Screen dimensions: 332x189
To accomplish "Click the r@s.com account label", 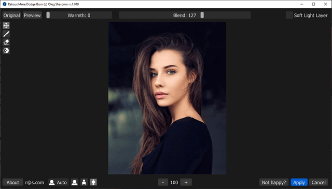I will [35, 182].
